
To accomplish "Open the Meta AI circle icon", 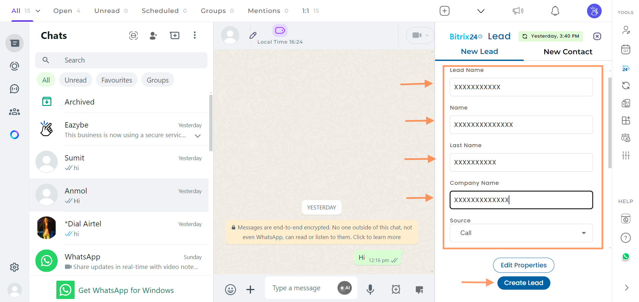I will pyautogui.click(x=14, y=135).
